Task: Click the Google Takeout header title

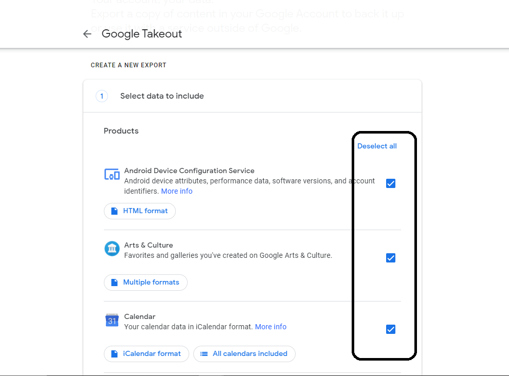Action: (141, 33)
